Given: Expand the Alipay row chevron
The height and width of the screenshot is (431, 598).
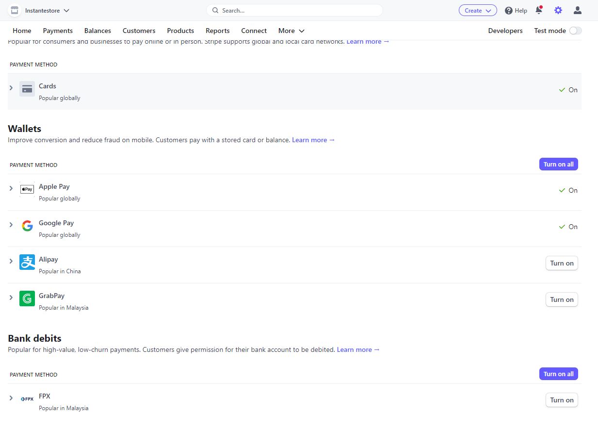Looking at the screenshot, I should point(11,261).
